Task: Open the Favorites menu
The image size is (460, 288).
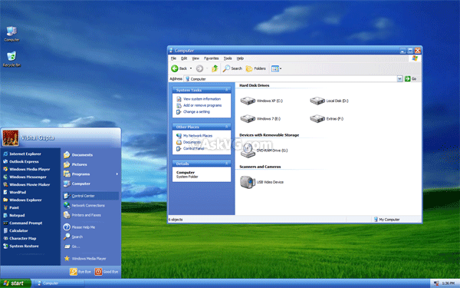Action: [x=212, y=58]
